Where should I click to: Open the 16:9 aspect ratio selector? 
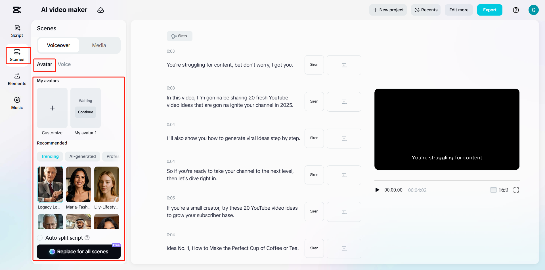click(x=499, y=190)
